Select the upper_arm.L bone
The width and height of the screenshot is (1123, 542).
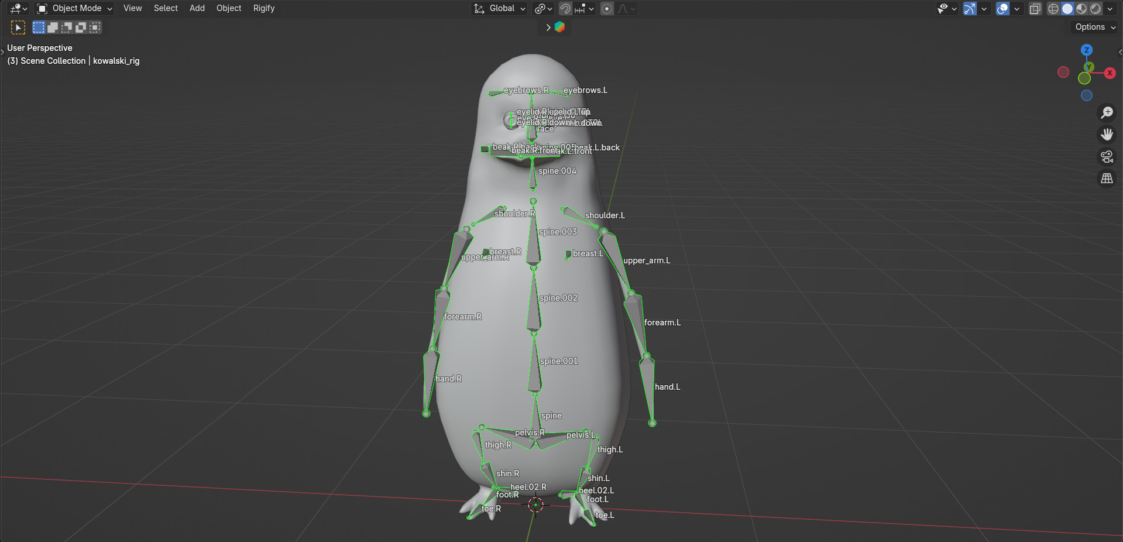point(617,262)
